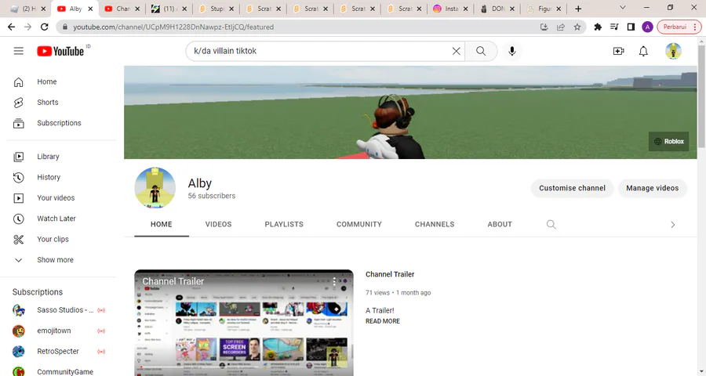Click the Customise channel button
The height and width of the screenshot is (376, 706).
(x=573, y=189)
